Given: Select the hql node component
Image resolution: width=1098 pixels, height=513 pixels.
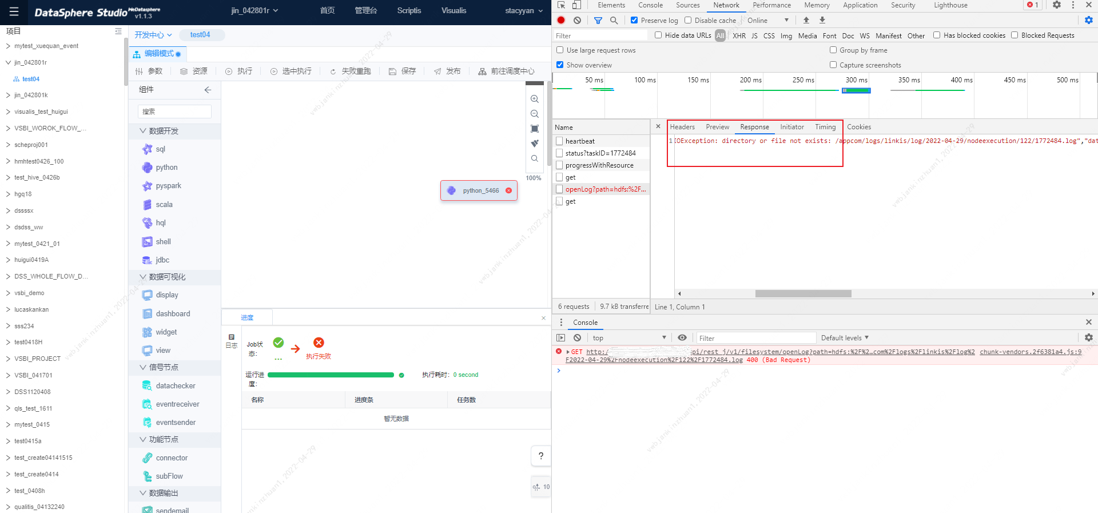Looking at the screenshot, I should (154, 223).
